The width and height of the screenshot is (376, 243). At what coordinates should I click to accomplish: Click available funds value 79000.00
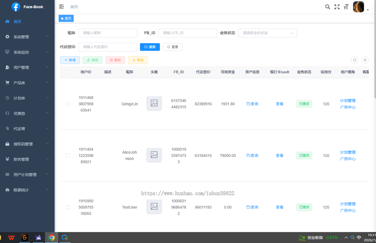[228, 155]
